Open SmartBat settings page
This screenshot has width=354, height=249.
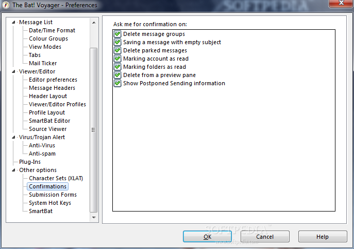click(x=41, y=211)
